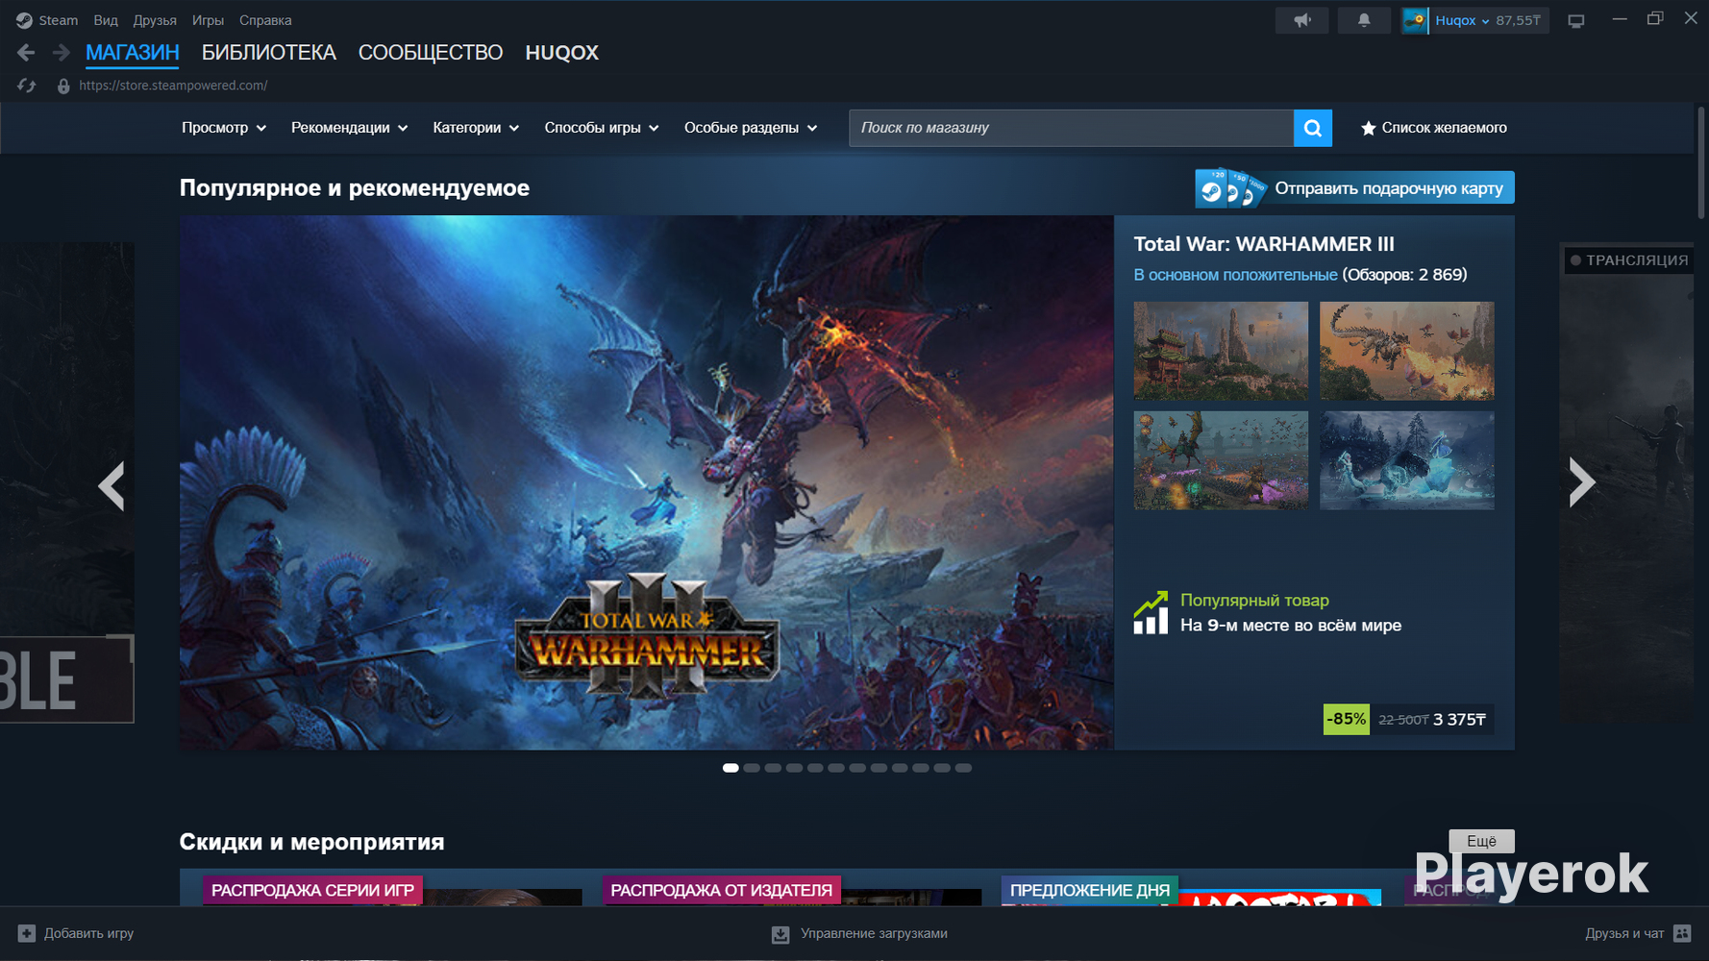This screenshot has width=1709, height=961.
Task: Click the Популярный товар label
Action: coord(1254,601)
